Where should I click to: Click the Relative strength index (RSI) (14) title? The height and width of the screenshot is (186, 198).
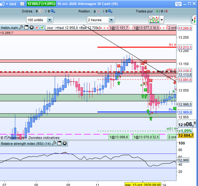[x=26, y=144]
